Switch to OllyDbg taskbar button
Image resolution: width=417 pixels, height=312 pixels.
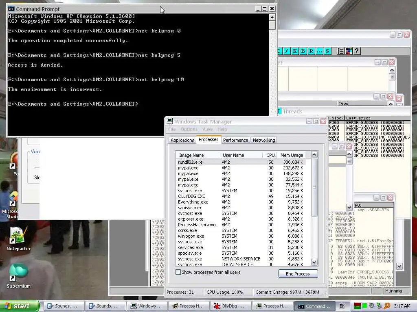pos(230,306)
